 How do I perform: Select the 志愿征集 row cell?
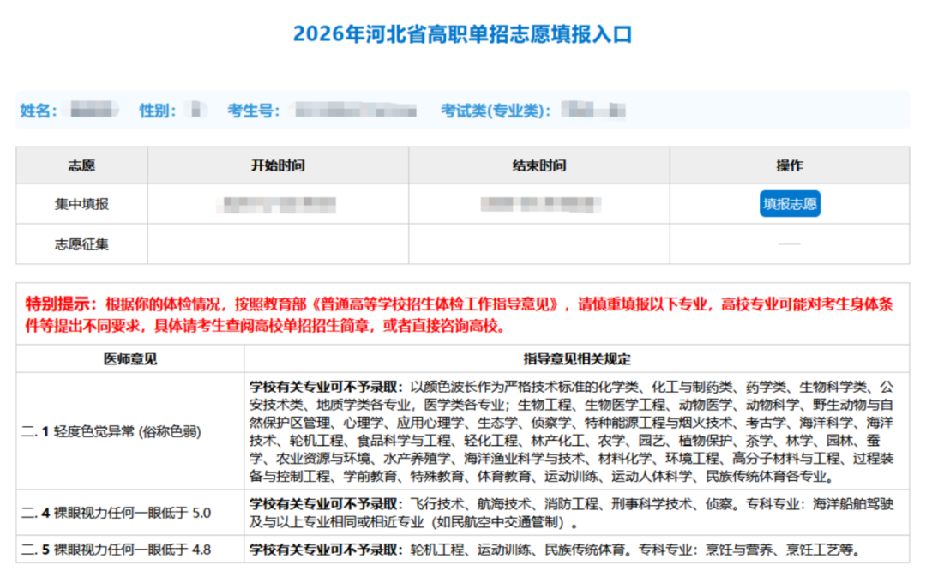[x=81, y=244]
